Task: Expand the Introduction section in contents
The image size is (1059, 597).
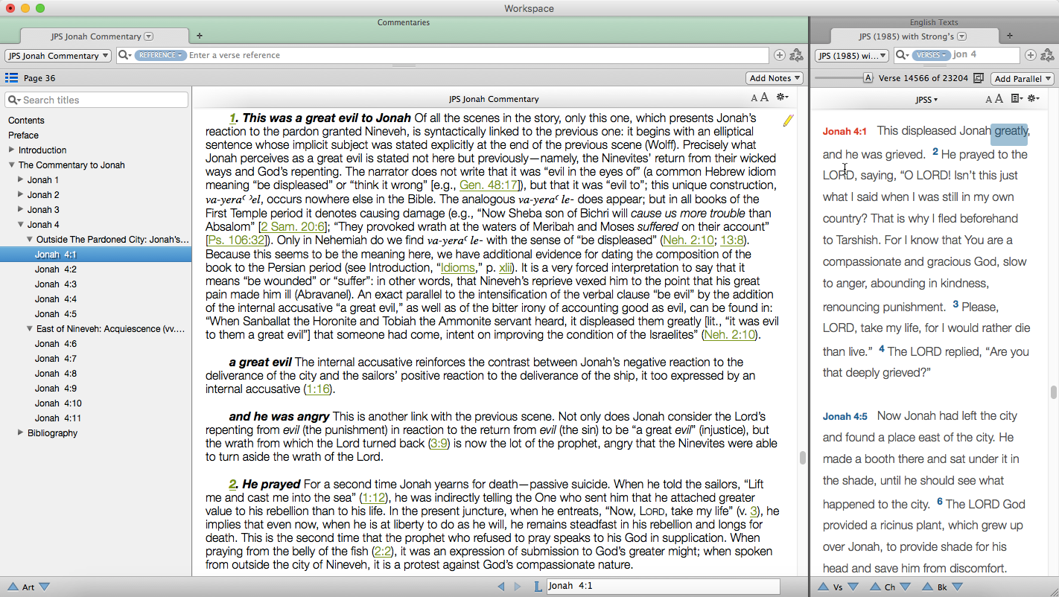Action: coord(12,150)
